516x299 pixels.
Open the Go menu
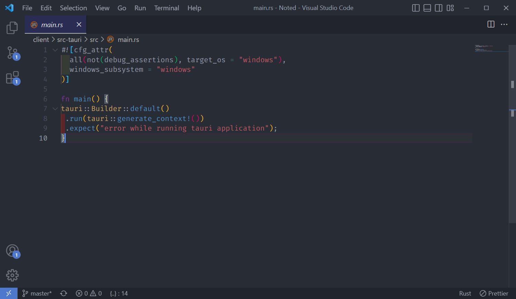(122, 8)
